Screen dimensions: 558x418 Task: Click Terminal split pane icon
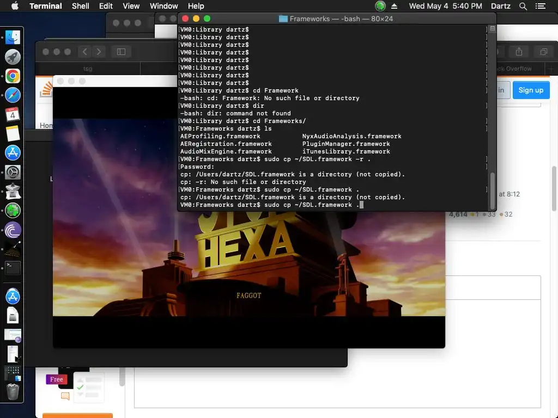493,28
